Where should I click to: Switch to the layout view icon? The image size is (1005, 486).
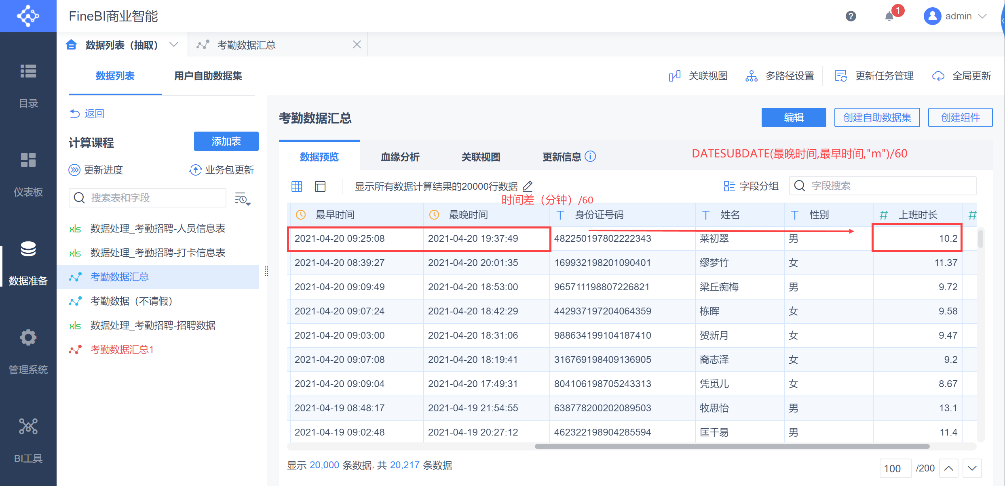click(320, 186)
